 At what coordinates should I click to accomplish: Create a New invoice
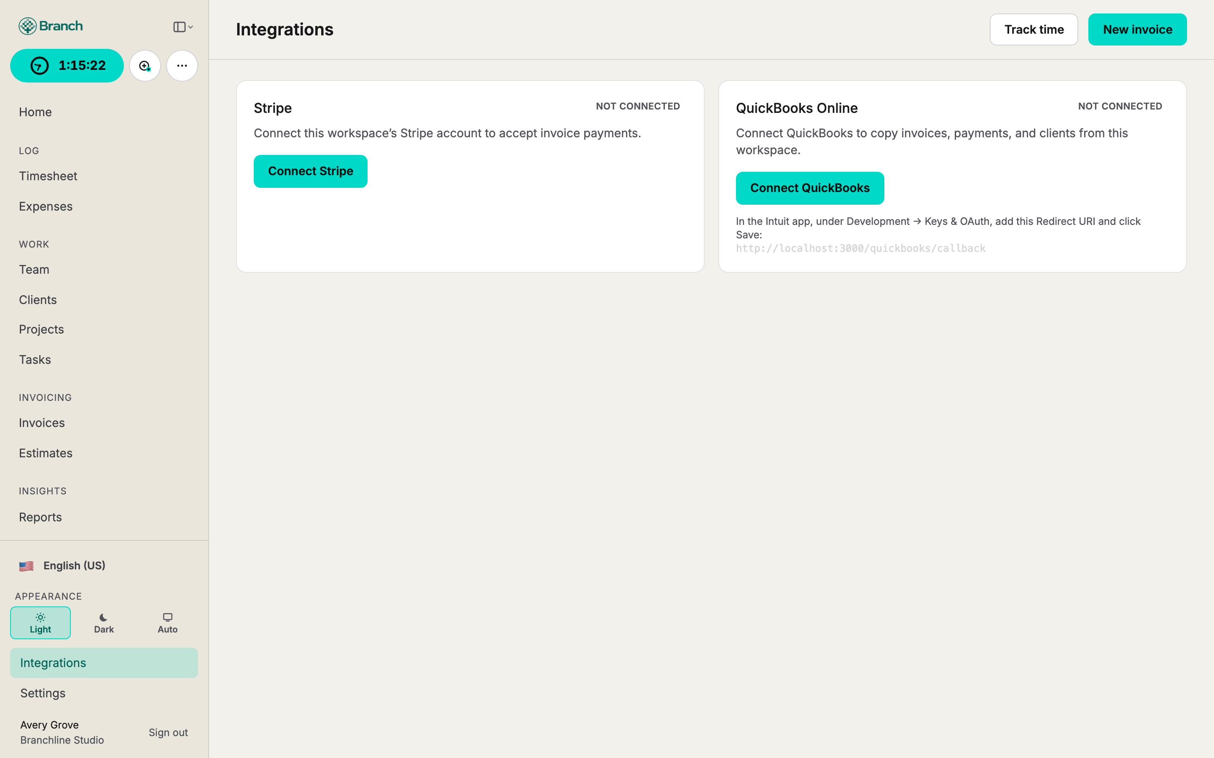click(x=1137, y=29)
